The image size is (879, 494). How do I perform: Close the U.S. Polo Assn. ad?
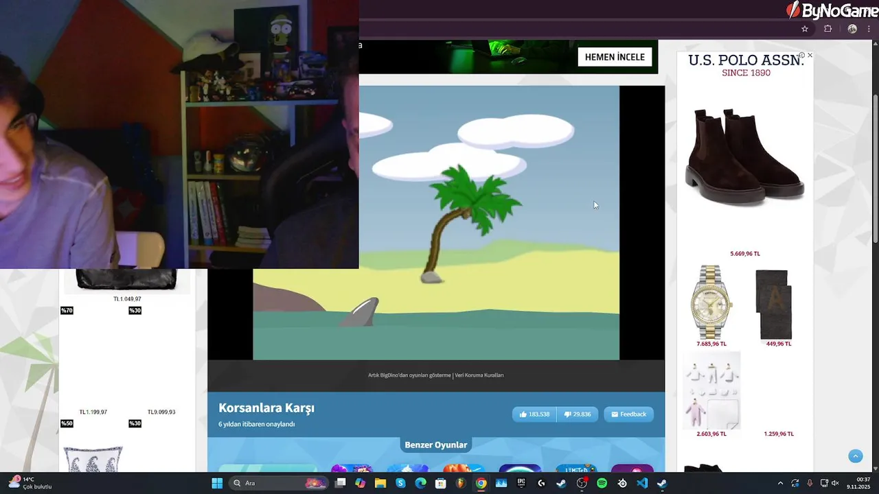point(810,55)
